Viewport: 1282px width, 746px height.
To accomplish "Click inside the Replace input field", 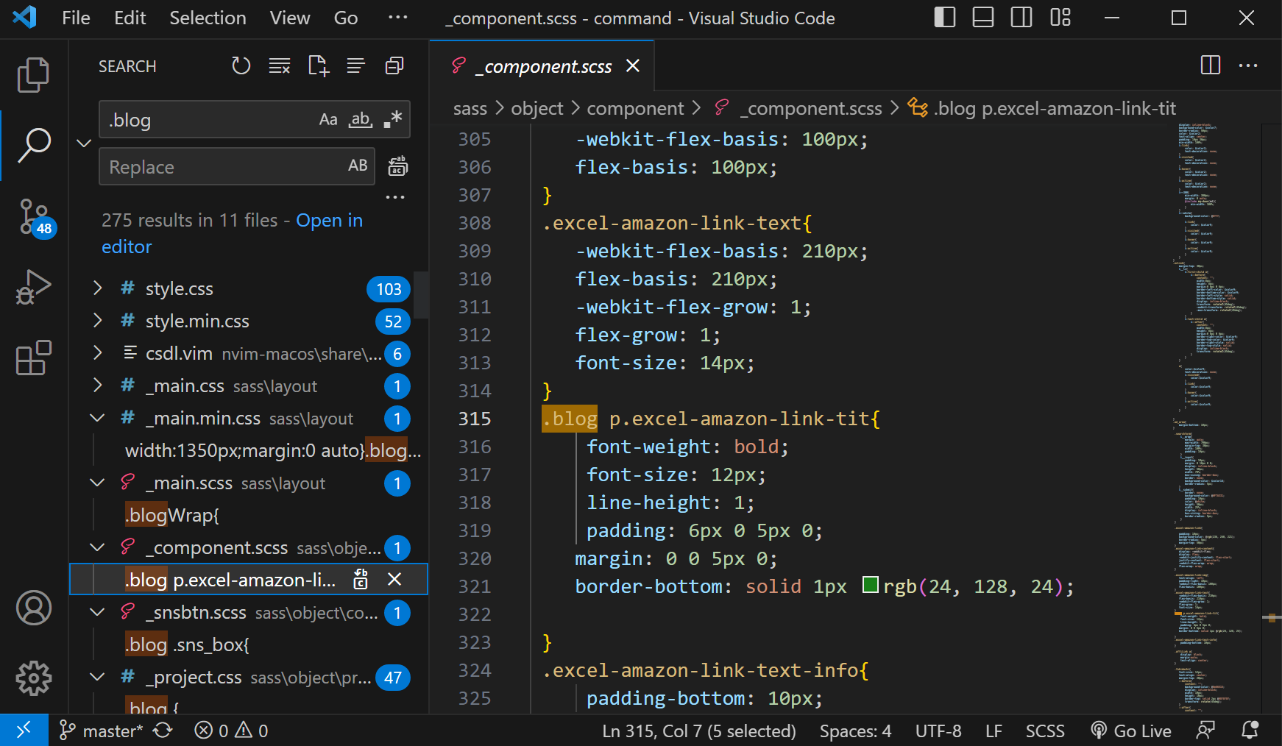I will (x=221, y=166).
